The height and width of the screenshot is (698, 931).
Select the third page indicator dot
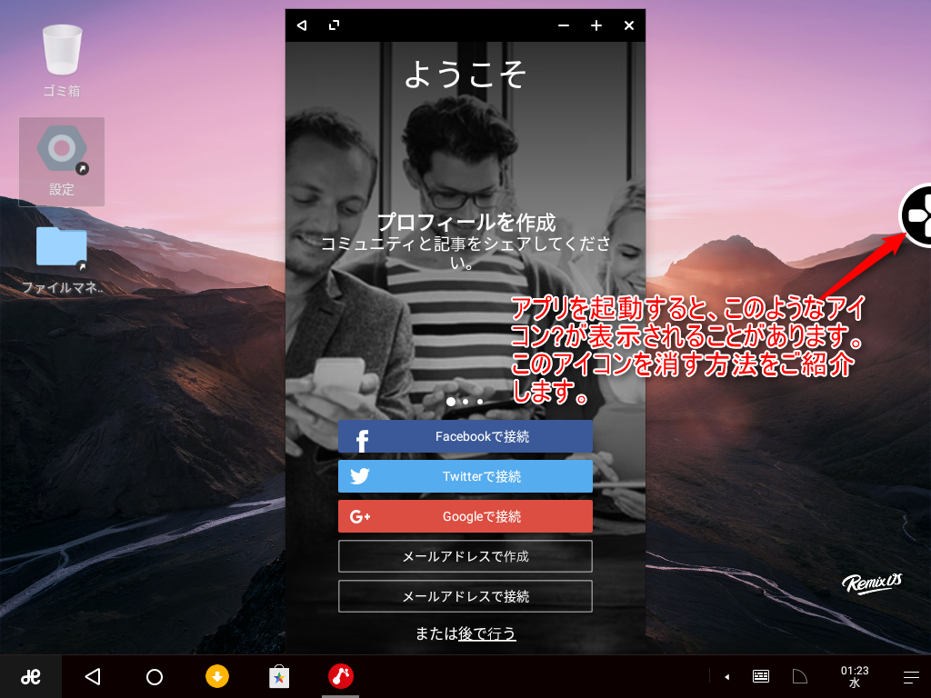(x=480, y=402)
